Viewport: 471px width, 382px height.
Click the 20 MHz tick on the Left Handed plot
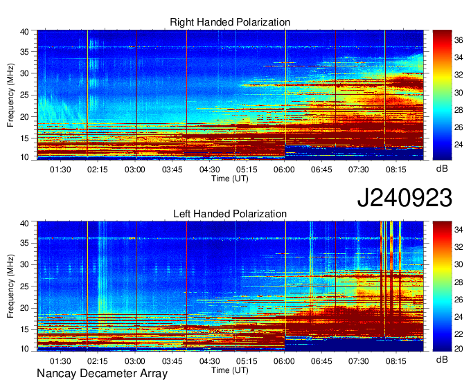tap(24, 308)
